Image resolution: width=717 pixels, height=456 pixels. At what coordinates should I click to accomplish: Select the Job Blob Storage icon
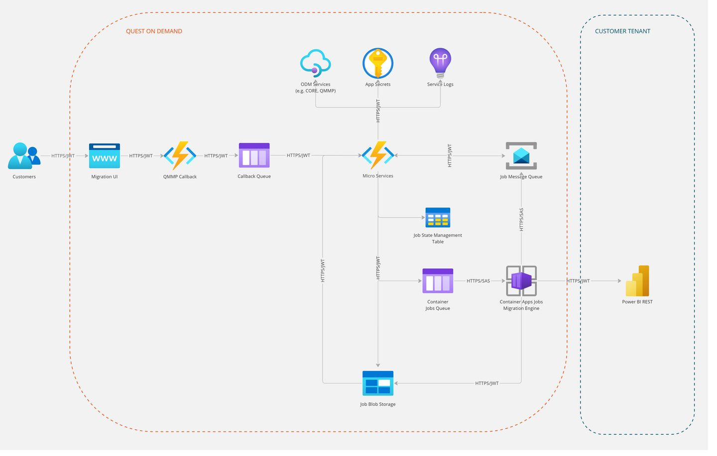pos(378,383)
